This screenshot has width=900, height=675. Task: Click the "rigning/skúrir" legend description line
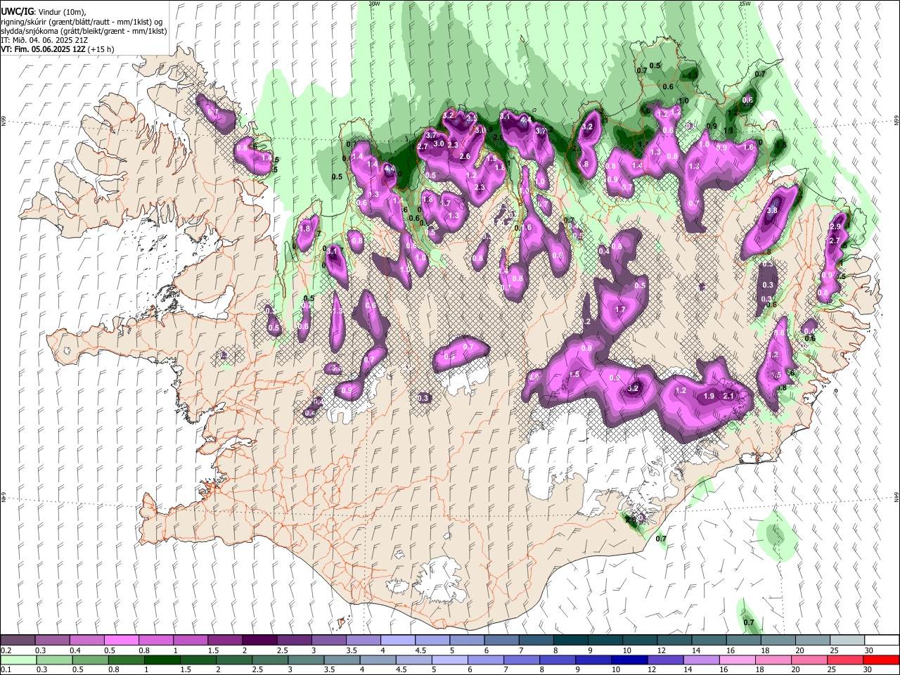(x=82, y=21)
